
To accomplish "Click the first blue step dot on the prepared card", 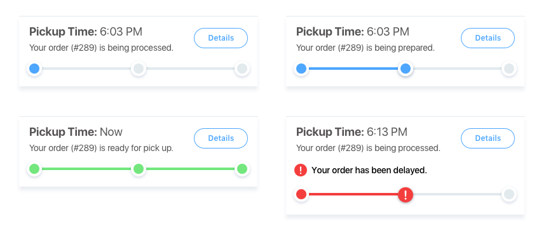I will (x=301, y=69).
